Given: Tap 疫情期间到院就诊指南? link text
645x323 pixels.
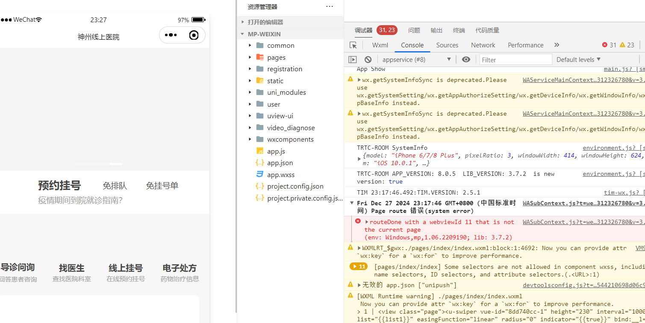Looking at the screenshot, I should tap(80, 200).
